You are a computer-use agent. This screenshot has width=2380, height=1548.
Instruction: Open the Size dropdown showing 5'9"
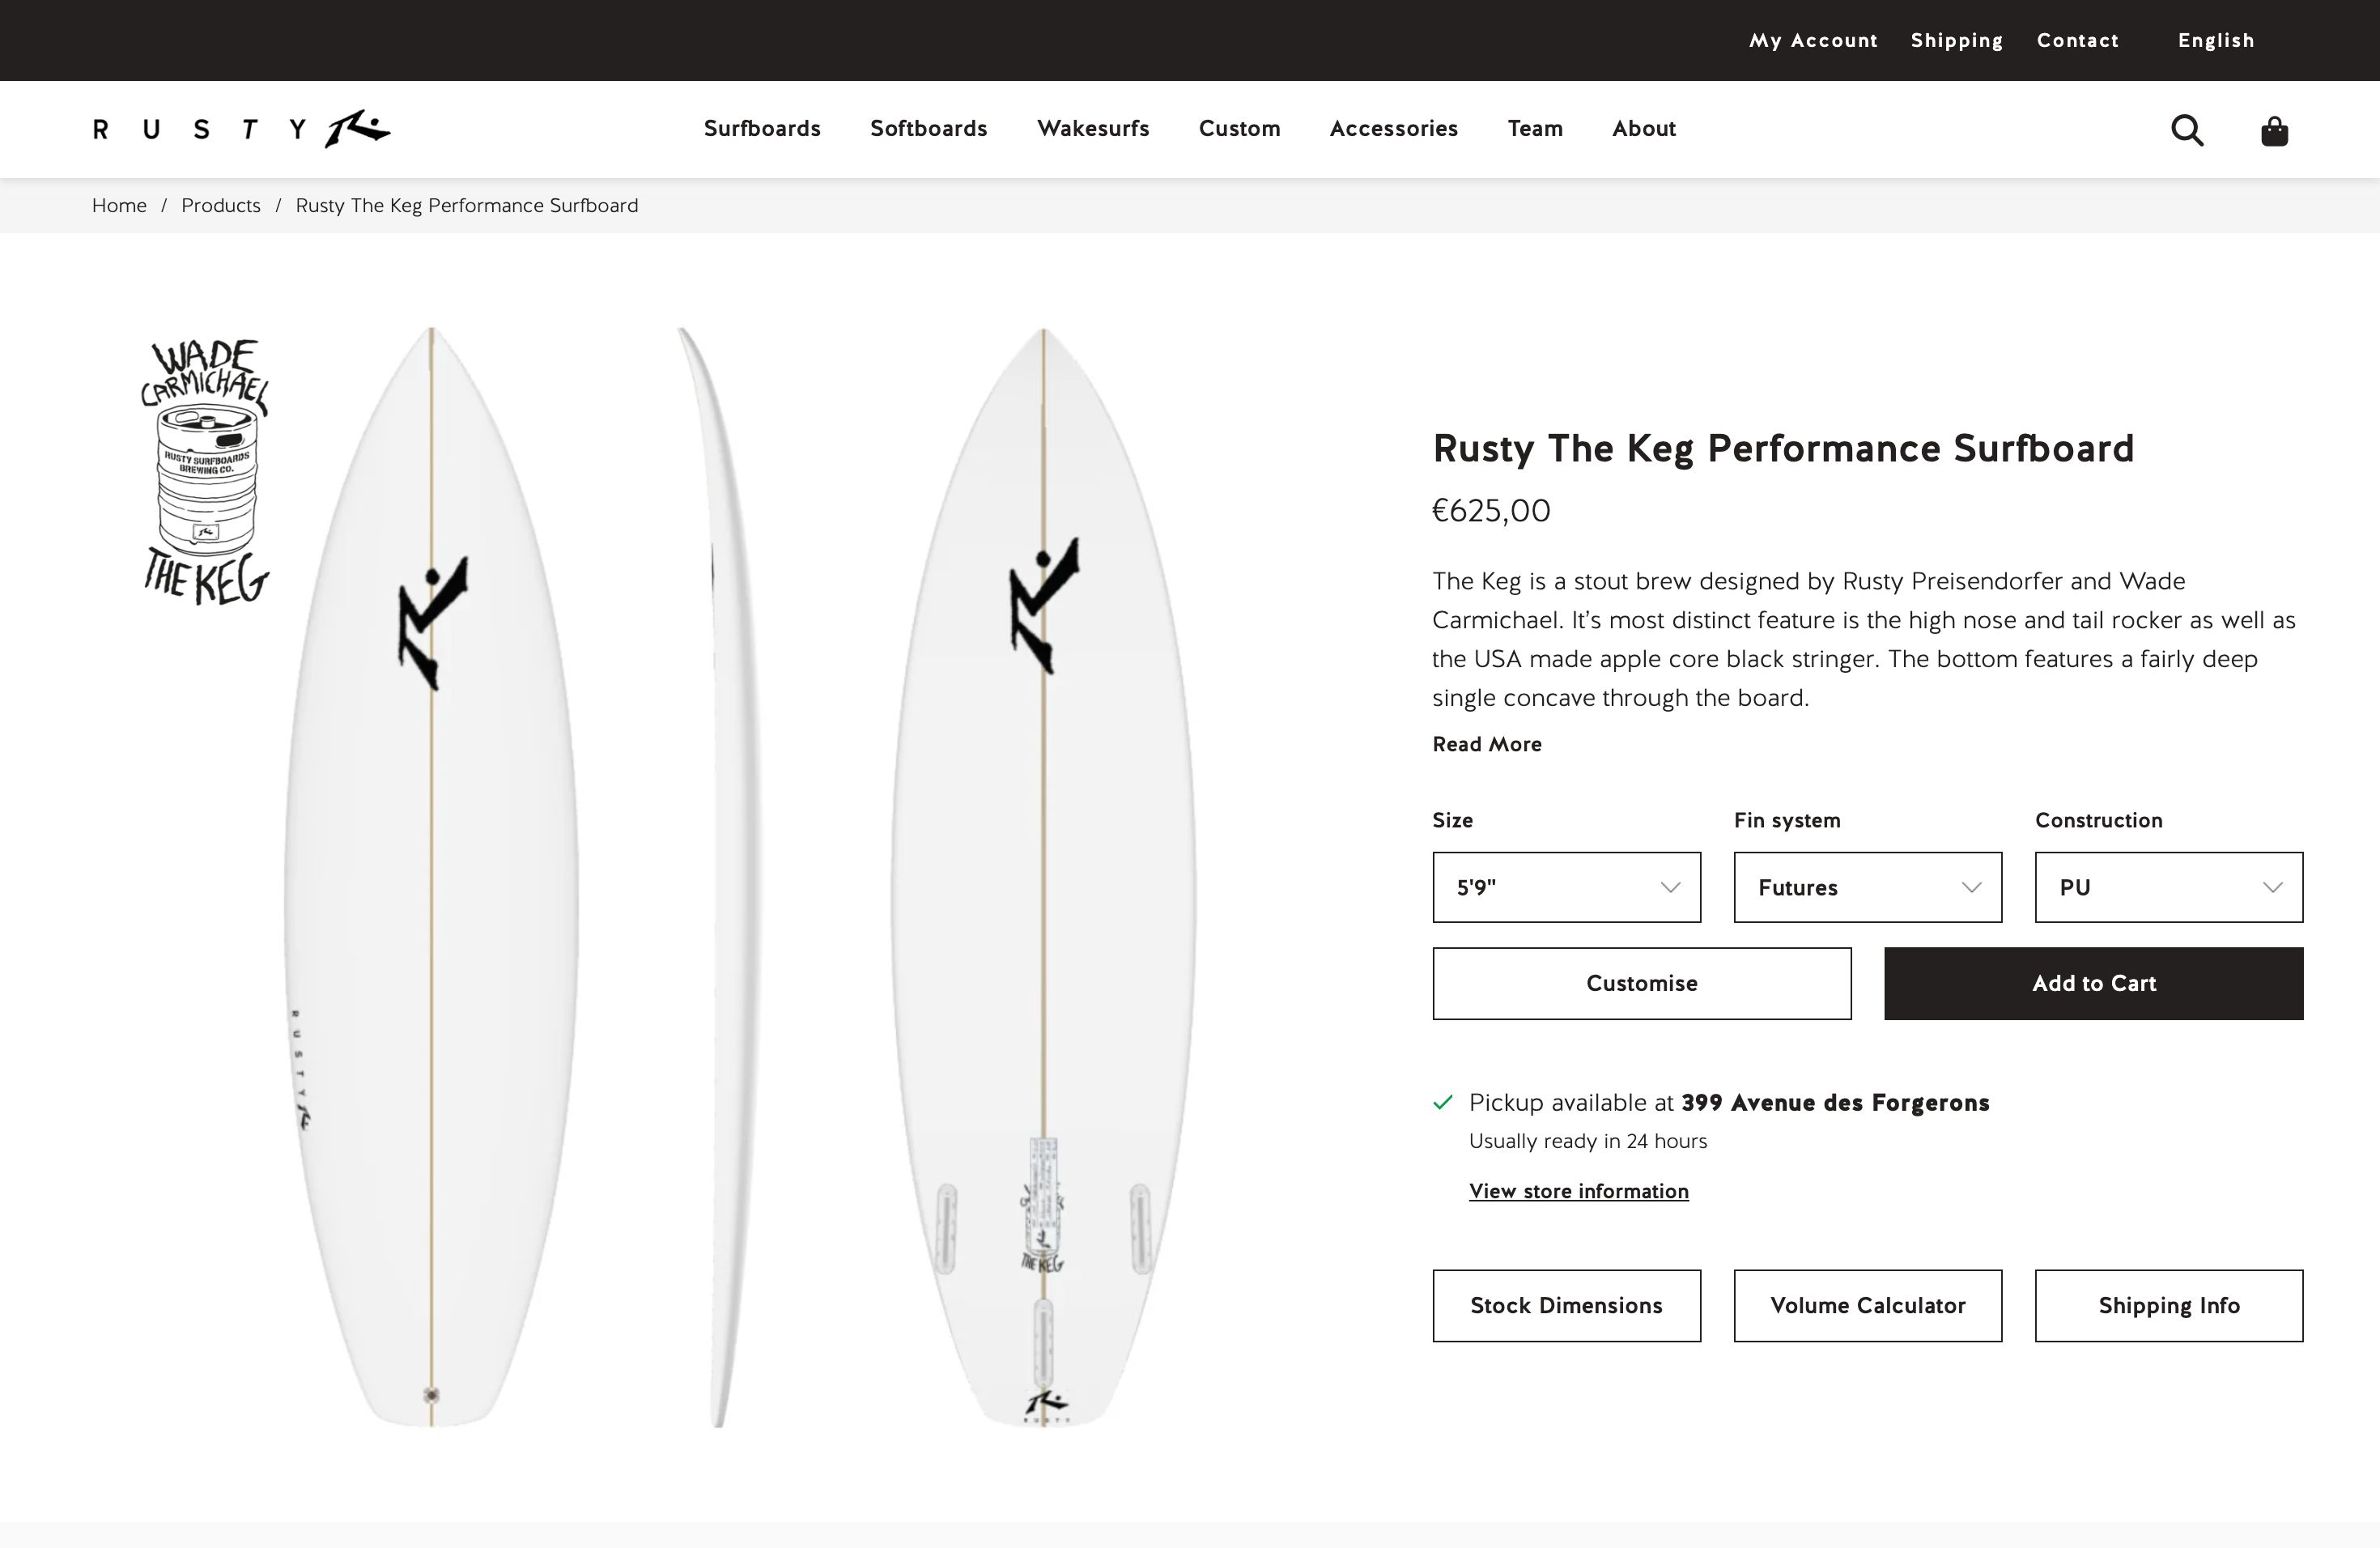(x=1566, y=887)
